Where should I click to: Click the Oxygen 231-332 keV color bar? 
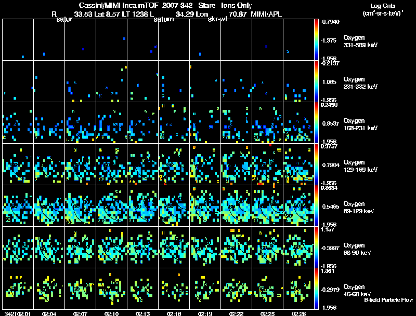[317, 81]
